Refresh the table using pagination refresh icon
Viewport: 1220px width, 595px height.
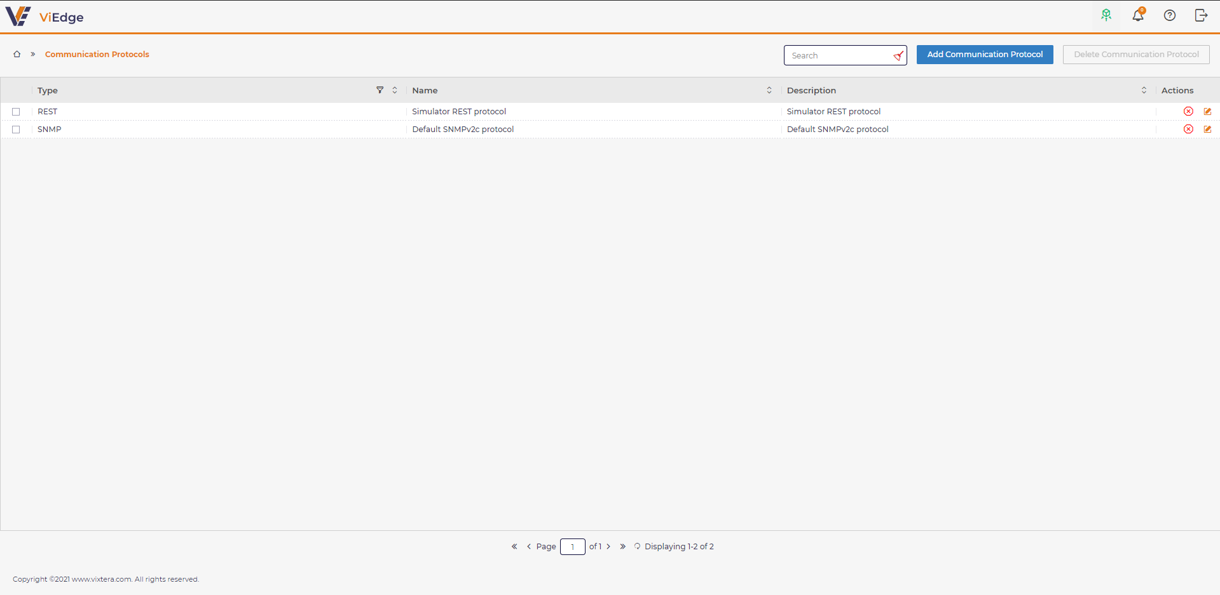tap(637, 546)
